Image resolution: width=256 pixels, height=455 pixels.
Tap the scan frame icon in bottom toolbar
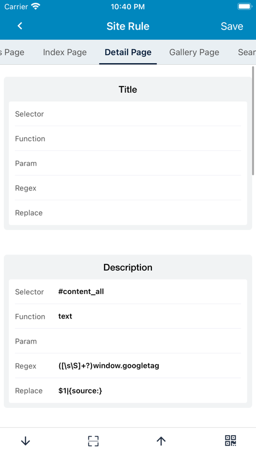click(x=93, y=441)
